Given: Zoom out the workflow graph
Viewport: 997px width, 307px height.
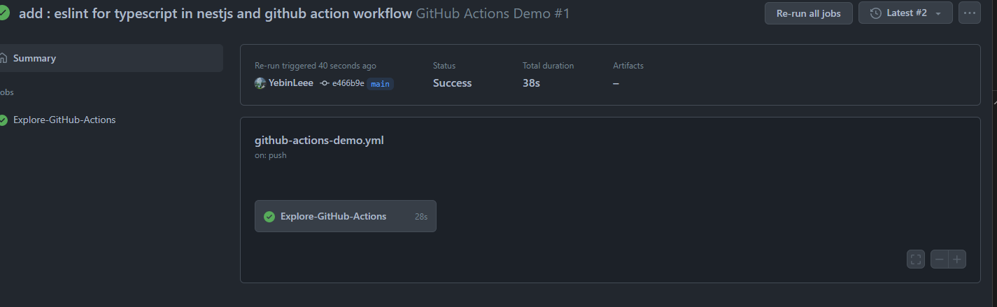Looking at the screenshot, I should coord(940,259).
